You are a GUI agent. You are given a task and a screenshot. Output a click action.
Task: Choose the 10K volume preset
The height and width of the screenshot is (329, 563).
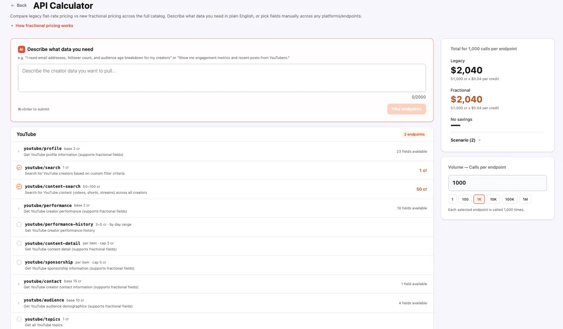pos(493,199)
